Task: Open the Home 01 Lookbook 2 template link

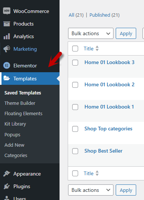Action: 109,84
